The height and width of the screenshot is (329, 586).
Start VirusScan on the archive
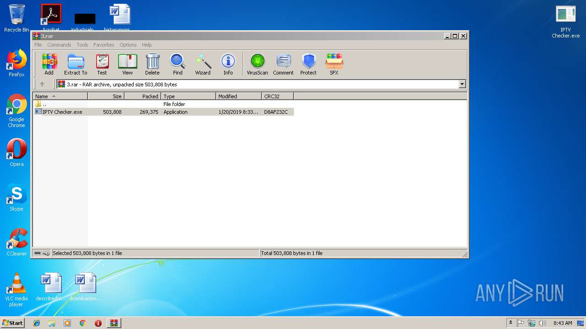[x=257, y=64]
